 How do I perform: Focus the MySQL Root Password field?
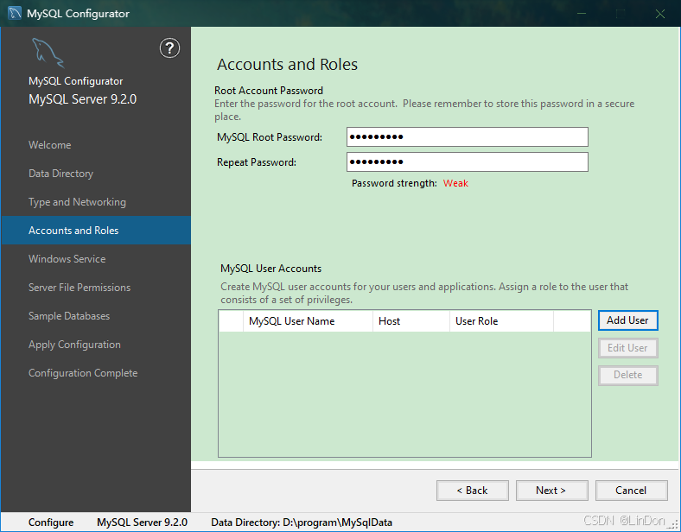tap(468, 137)
